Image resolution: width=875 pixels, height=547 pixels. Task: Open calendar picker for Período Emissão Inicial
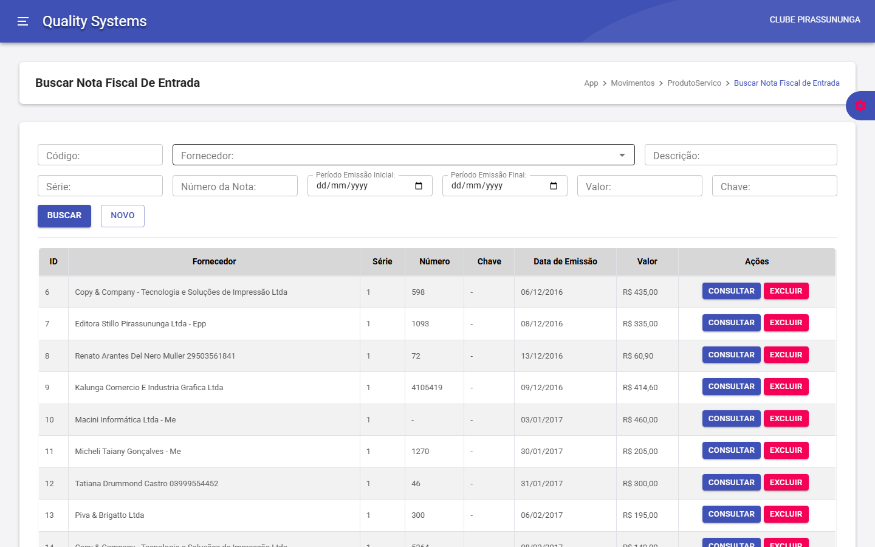point(419,186)
